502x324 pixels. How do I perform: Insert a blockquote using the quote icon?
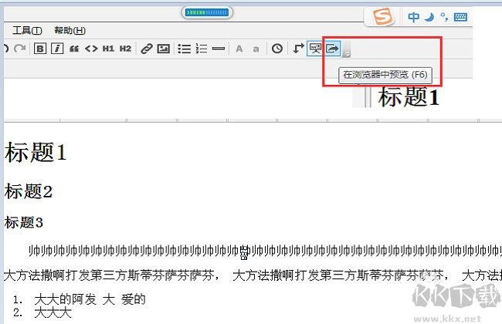(x=74, y=49)
